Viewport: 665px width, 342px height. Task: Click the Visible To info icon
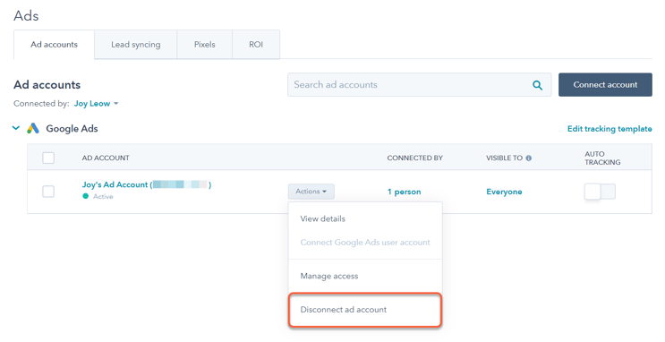pyautogui.click(x=528, y=158)
